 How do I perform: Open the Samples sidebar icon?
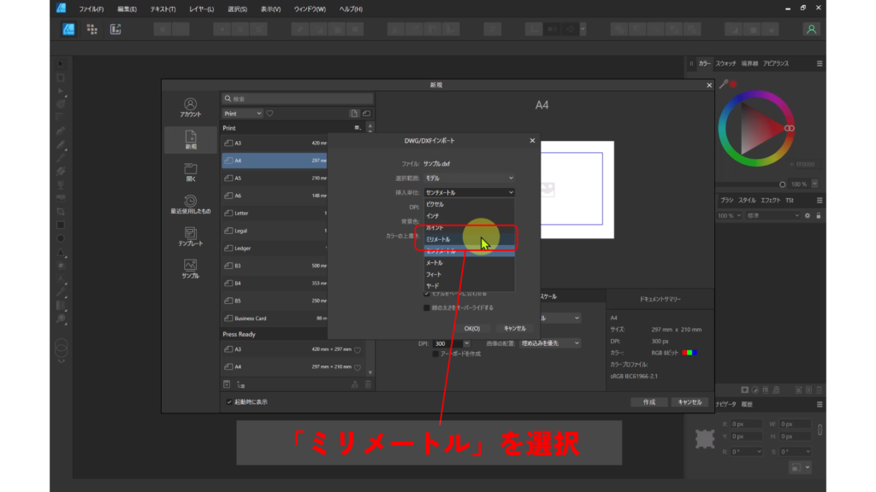191,269
